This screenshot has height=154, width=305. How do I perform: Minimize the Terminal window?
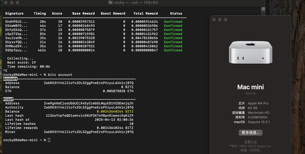coord(12,3)
